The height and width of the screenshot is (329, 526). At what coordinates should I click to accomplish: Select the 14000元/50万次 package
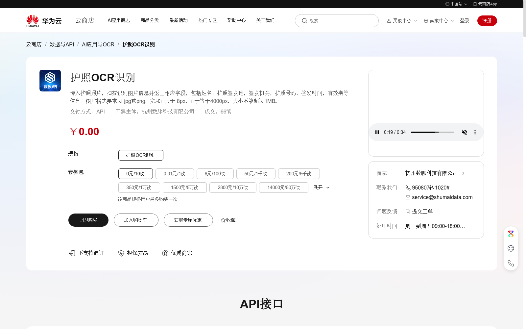coord(284,188)
